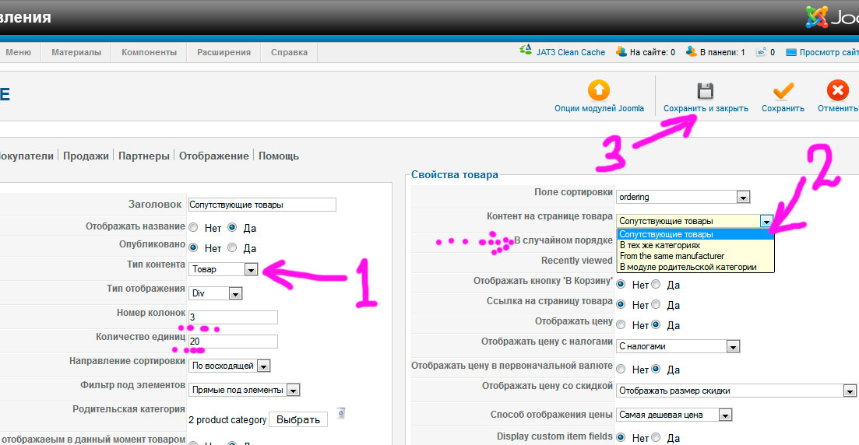
Task: Click the 'Номер колонок' field
Action: coord(233,317)
